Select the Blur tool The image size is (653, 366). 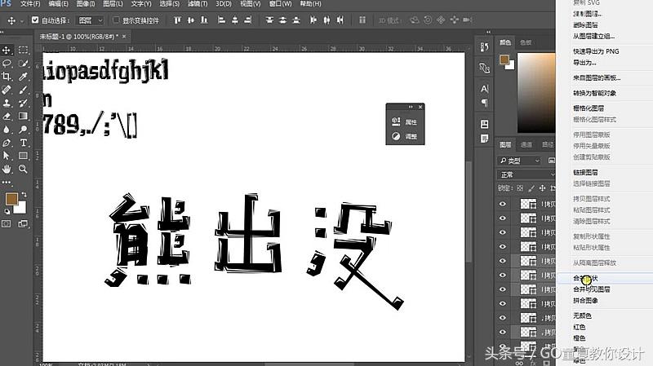click(7, 130)
